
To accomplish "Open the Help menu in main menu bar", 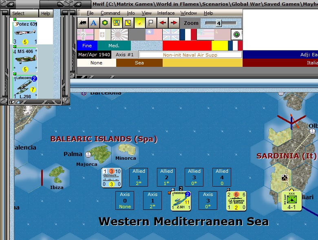I will pyautogui.click(x=208, y=13).
